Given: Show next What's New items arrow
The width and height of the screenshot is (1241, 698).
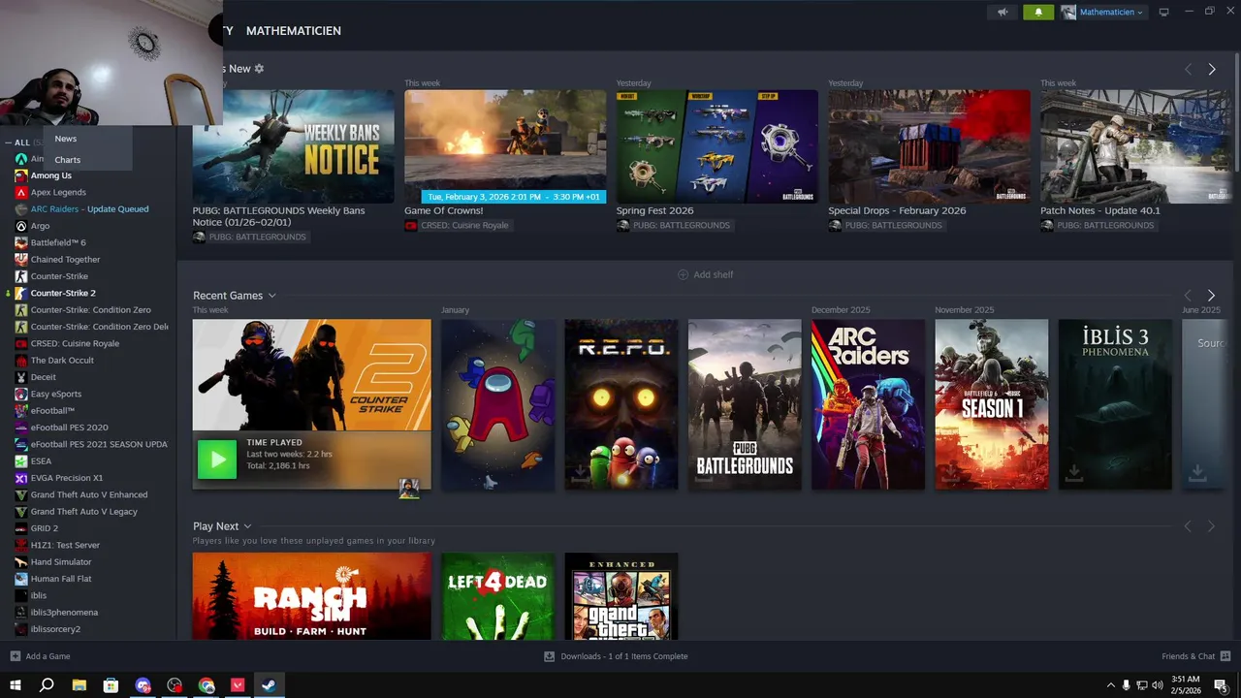Looking at the screenshot, I should coord(1212,69).
